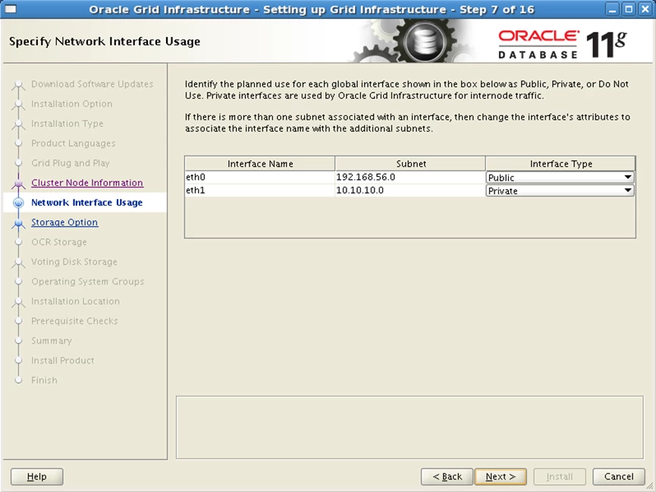
Task: Minimize the Oracle Grid Infrastructure window
Action: (x=613, y=9)
